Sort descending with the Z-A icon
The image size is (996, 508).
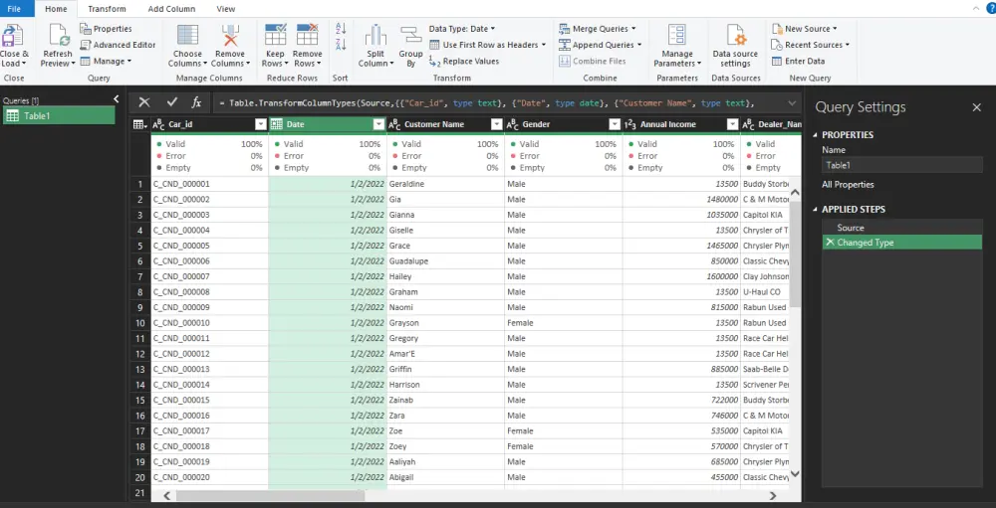(x=341, y=45)
